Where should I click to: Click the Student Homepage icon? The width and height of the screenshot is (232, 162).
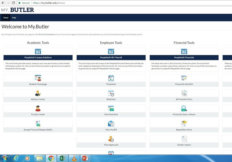38,78
